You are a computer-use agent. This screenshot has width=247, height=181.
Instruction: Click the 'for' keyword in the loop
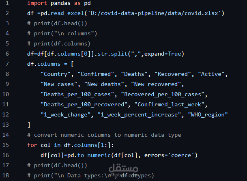(x=32, y=145)
